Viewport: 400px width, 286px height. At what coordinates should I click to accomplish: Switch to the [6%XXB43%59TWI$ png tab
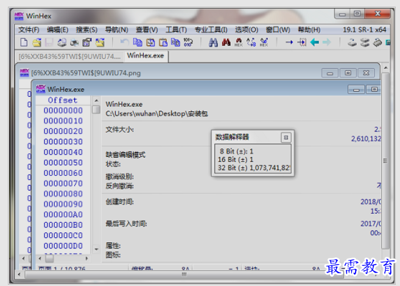click(69, 57)
